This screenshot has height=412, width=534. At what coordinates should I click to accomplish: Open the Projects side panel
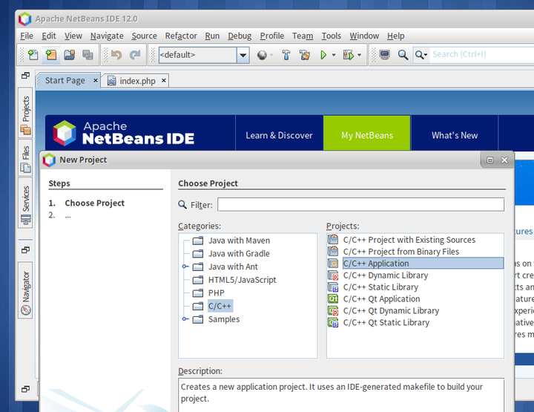25,112
